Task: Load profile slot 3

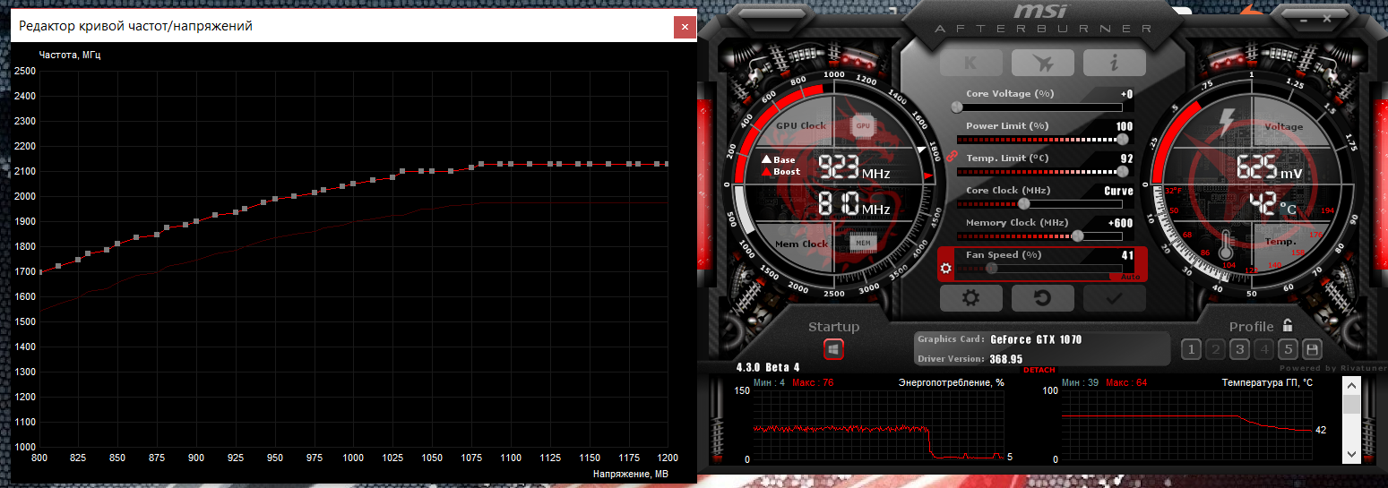Action: tap(1239, 349)
